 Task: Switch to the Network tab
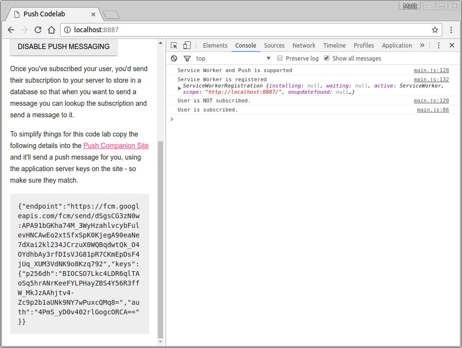coord(304,46)
